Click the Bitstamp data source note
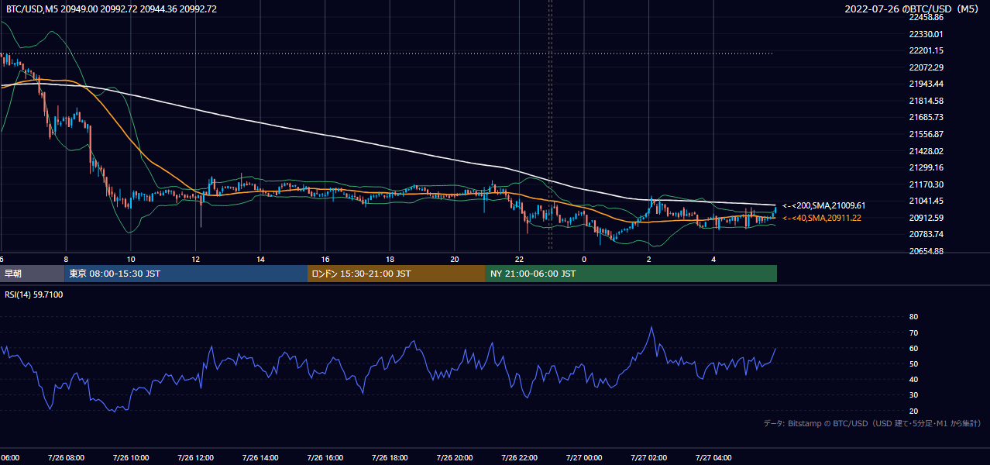The height and width of the screenshot is (465, 990). pyautogui.click(x=872, y=424)
